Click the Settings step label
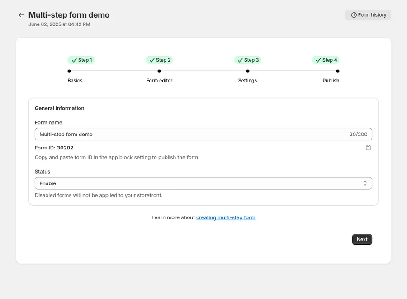The image size is (407, 299). (x=248, y=81)
